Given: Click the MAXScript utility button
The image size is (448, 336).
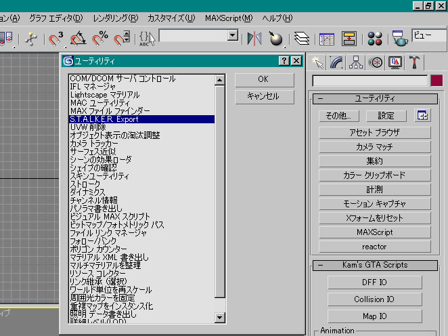Looking at the screenshot, I should [x=374, y=232].
